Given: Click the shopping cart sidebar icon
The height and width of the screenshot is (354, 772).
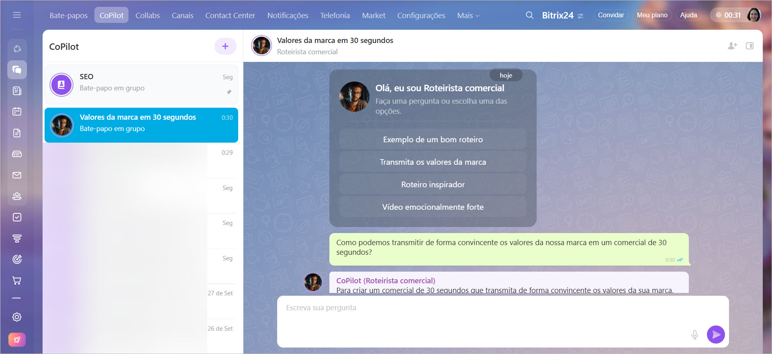Looking at the screenshot, I should tap(17, 280).
